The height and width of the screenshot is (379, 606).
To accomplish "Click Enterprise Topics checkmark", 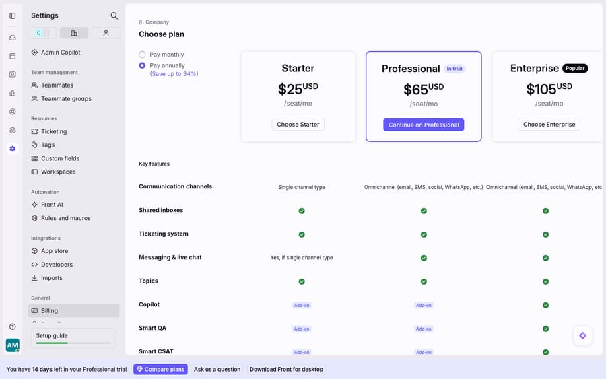I will [545, 281].
